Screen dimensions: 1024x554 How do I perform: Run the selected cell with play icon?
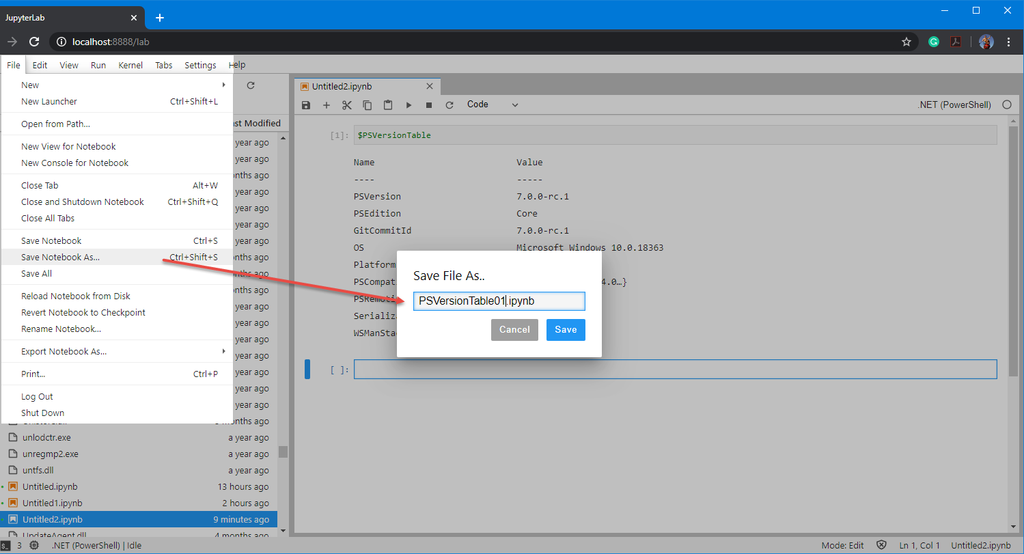[409, 105]
